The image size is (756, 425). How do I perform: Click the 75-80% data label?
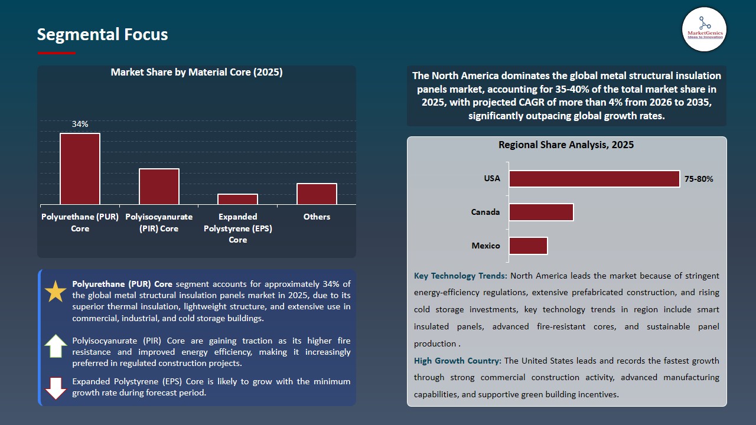point(699,179)
